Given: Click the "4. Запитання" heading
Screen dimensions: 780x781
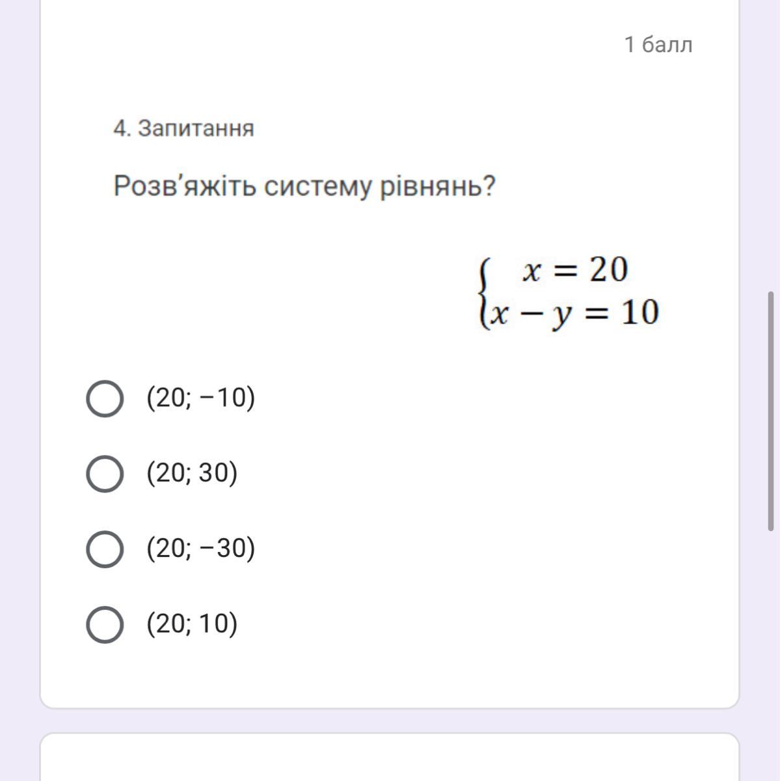Looking at the screenshot, I should [x=183, y=128].
